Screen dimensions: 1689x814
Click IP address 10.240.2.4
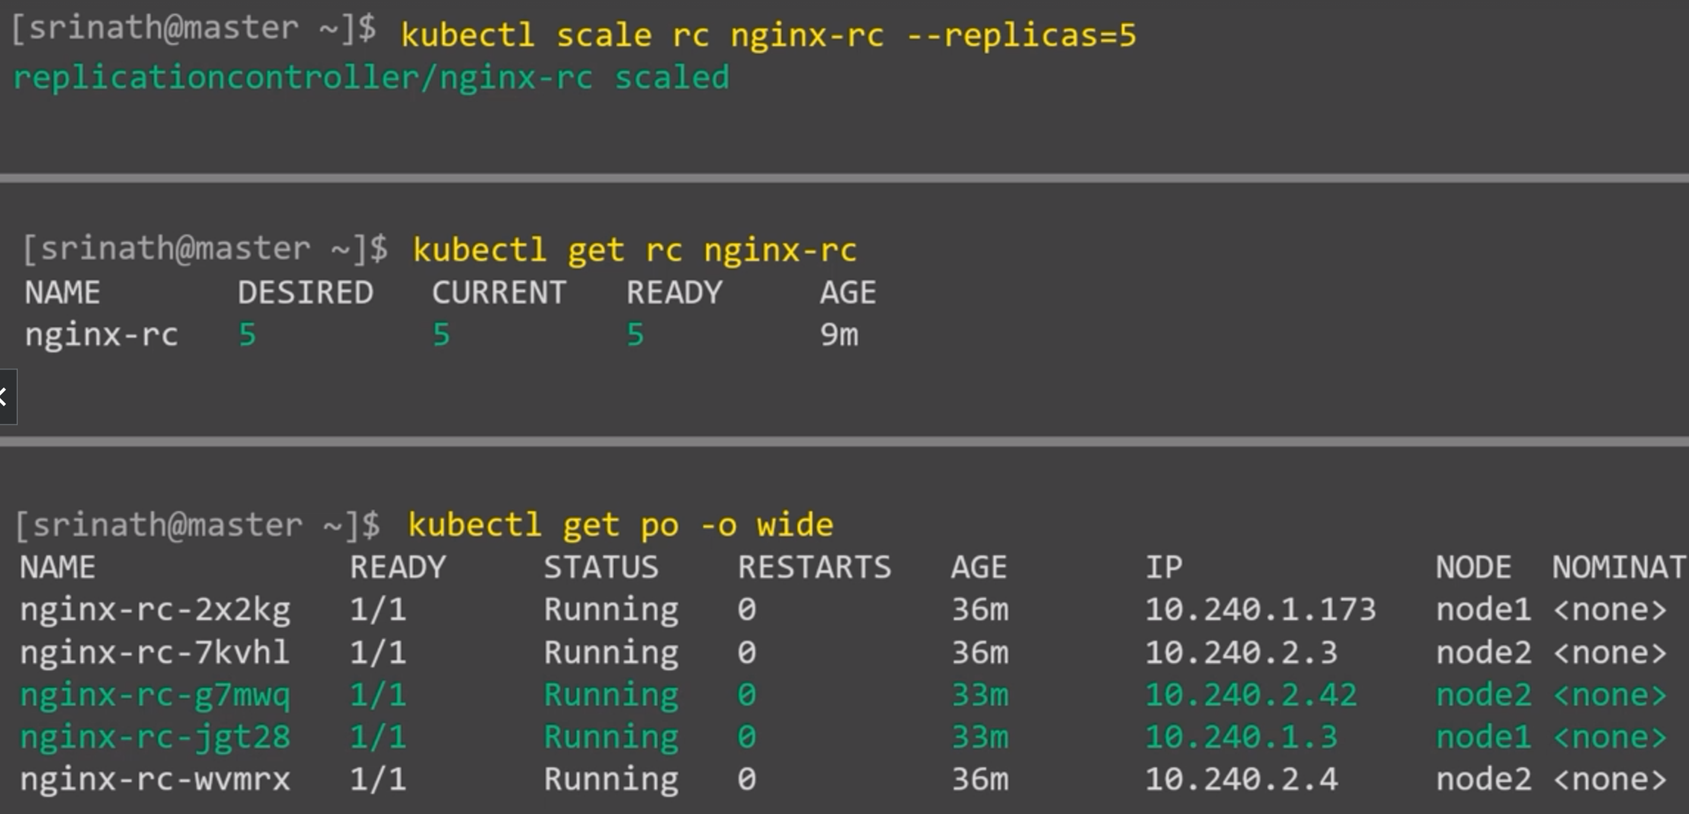click(x=1241, y=780)
